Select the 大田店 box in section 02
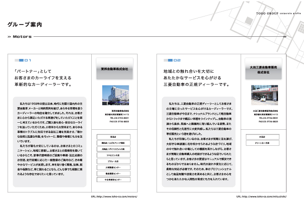The width and height of the screenshot is (304, 217). point(262,137)
